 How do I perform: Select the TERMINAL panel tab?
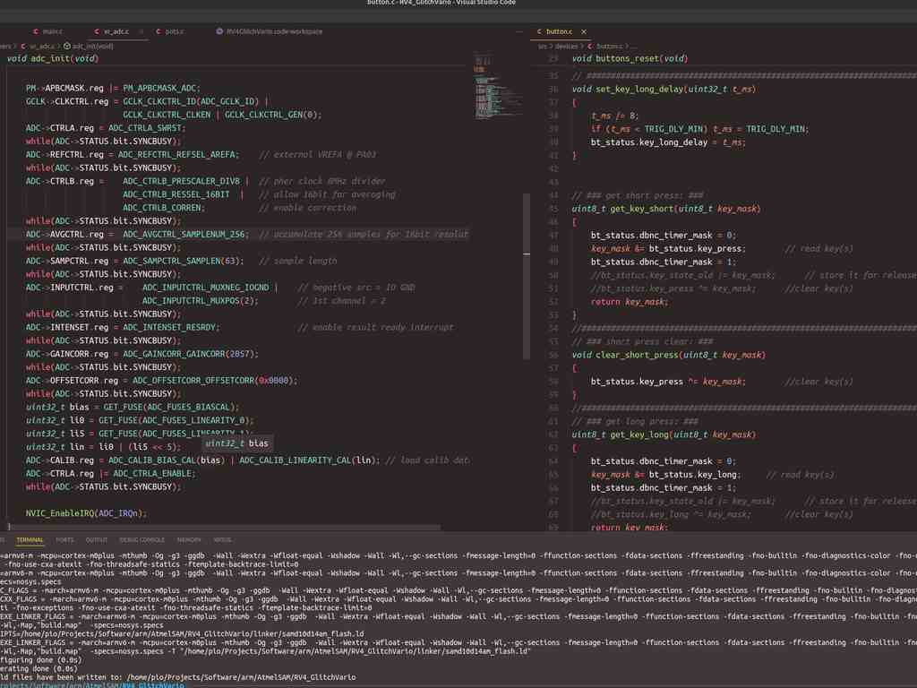tap(30, 540)
